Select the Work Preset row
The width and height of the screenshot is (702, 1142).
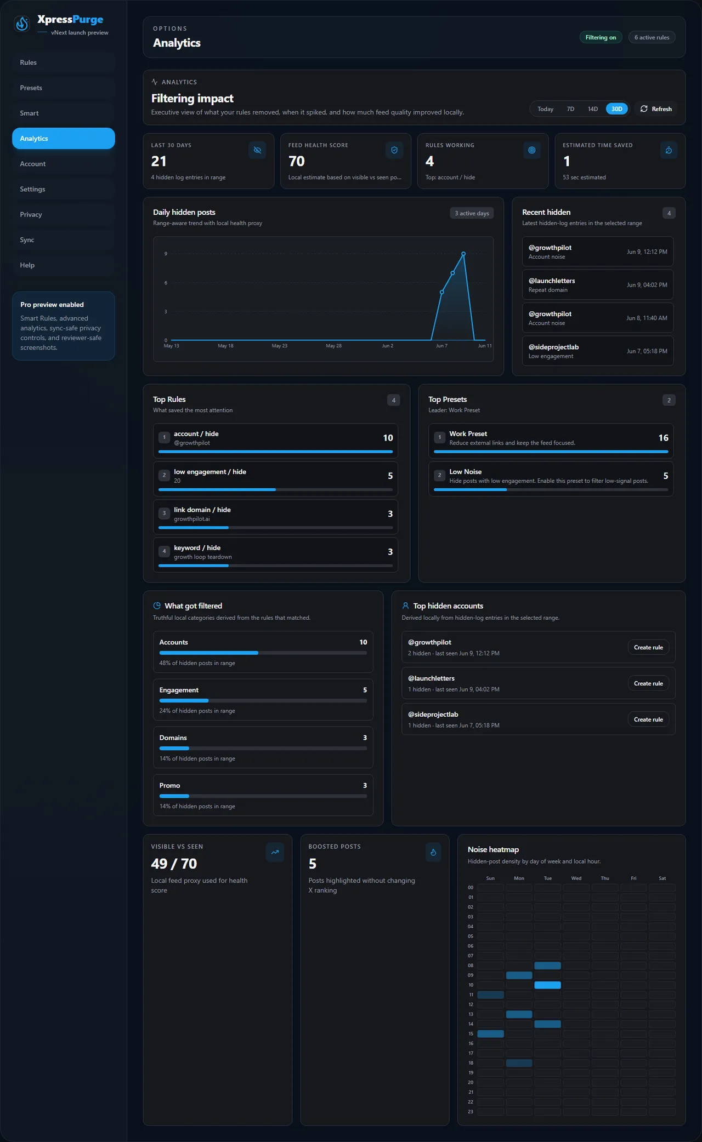click(x=551, y=441)
